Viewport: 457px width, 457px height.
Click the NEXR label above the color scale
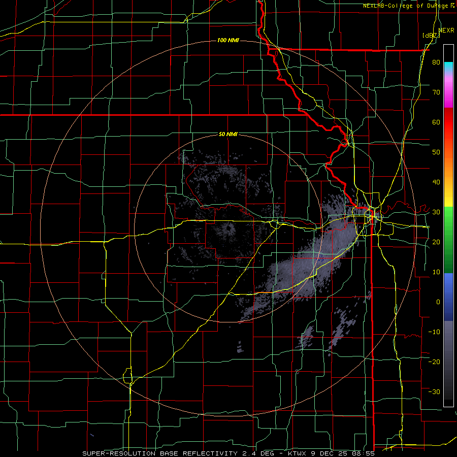click(446, 30)
